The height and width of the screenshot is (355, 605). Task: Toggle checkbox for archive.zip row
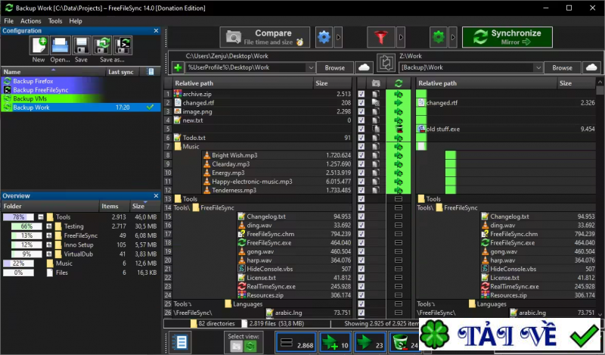(x=361, y=94)
